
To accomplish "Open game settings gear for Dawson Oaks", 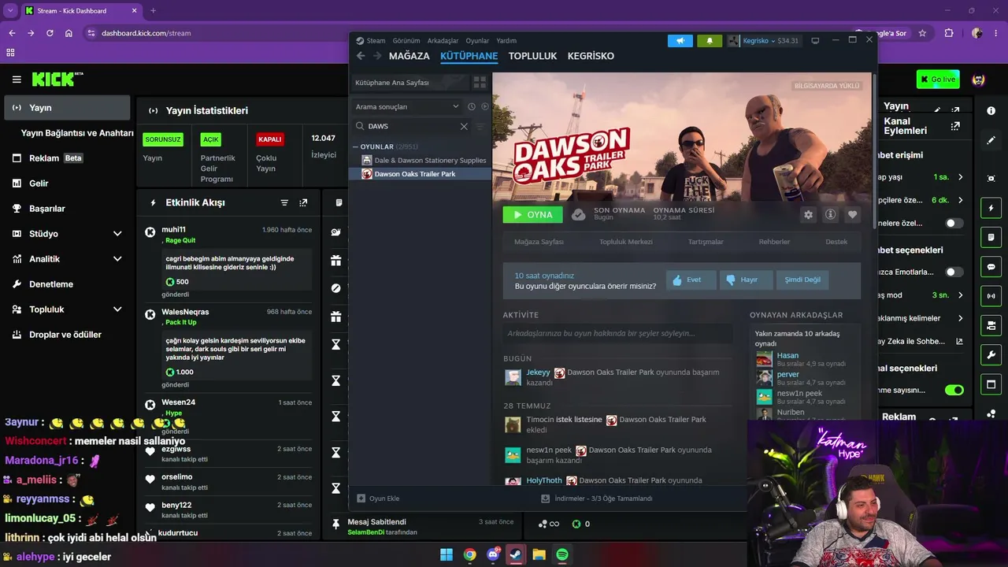I will (x=808, y=214).
